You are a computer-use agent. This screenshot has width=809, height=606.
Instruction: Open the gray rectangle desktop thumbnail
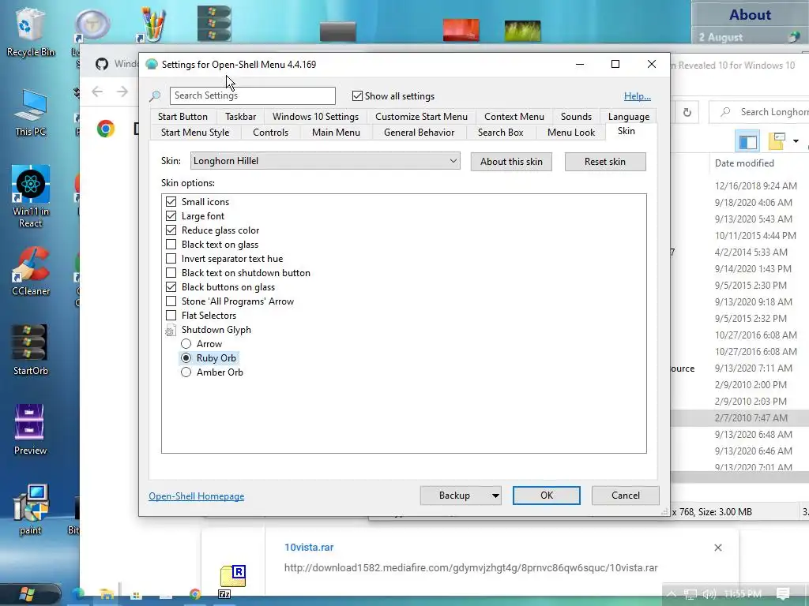pyautogui.click(x=337, y=32)
